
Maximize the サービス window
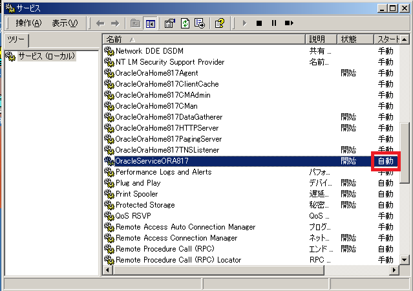point(392,8)
